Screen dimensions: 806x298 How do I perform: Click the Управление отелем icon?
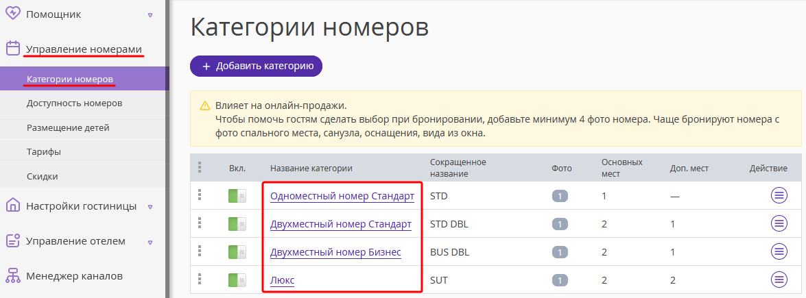point(13,240)
